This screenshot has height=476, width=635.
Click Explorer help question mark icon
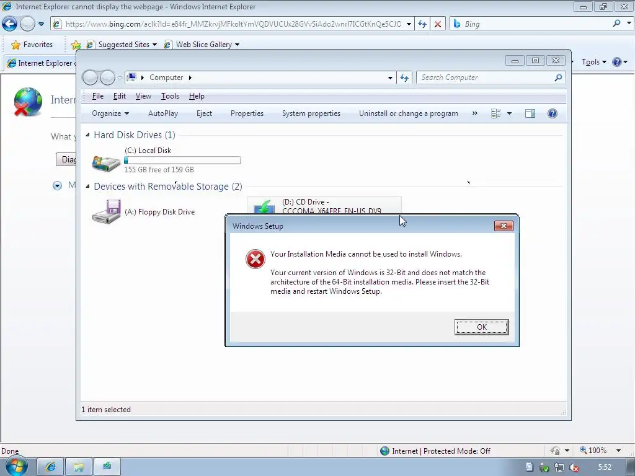552,113
